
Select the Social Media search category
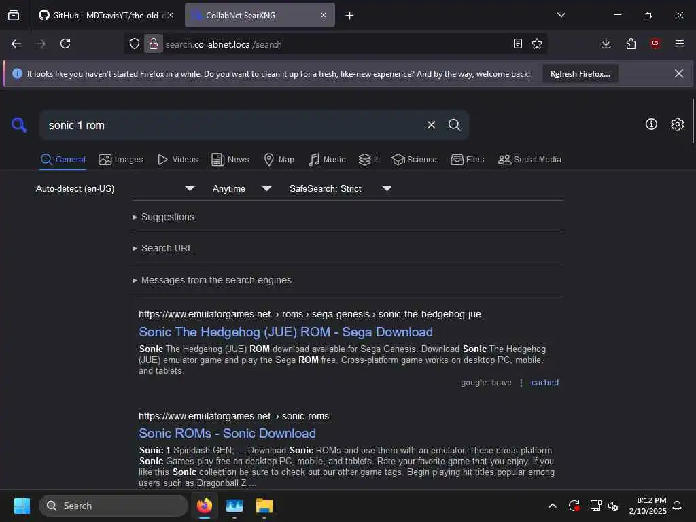(529, 159)
